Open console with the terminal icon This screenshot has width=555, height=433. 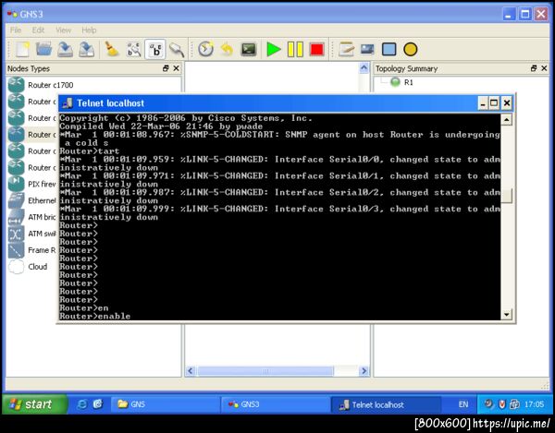(x=249, y=50)
